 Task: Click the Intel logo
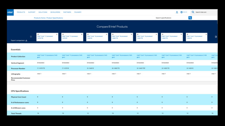click(x=10, y=13)
